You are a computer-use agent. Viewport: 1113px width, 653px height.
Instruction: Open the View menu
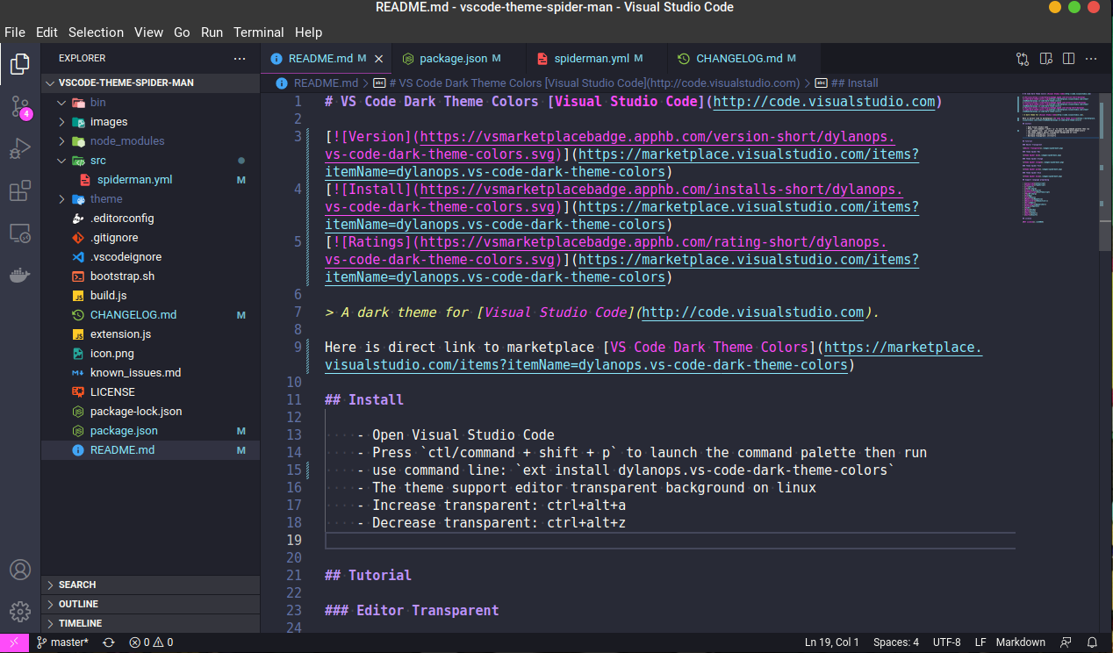tap(148, 32)
